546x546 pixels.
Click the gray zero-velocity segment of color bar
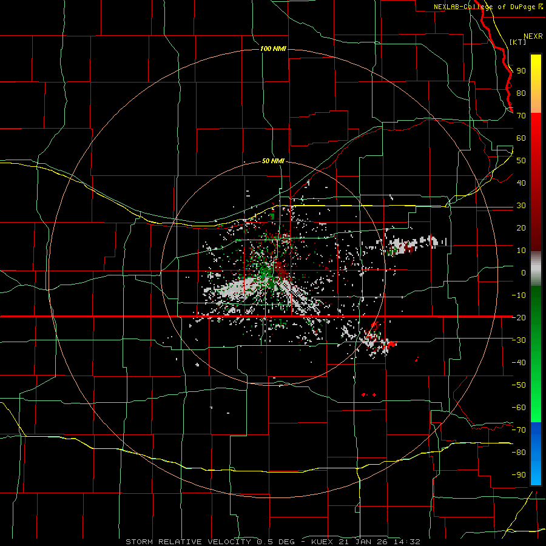tap(536, 269)
